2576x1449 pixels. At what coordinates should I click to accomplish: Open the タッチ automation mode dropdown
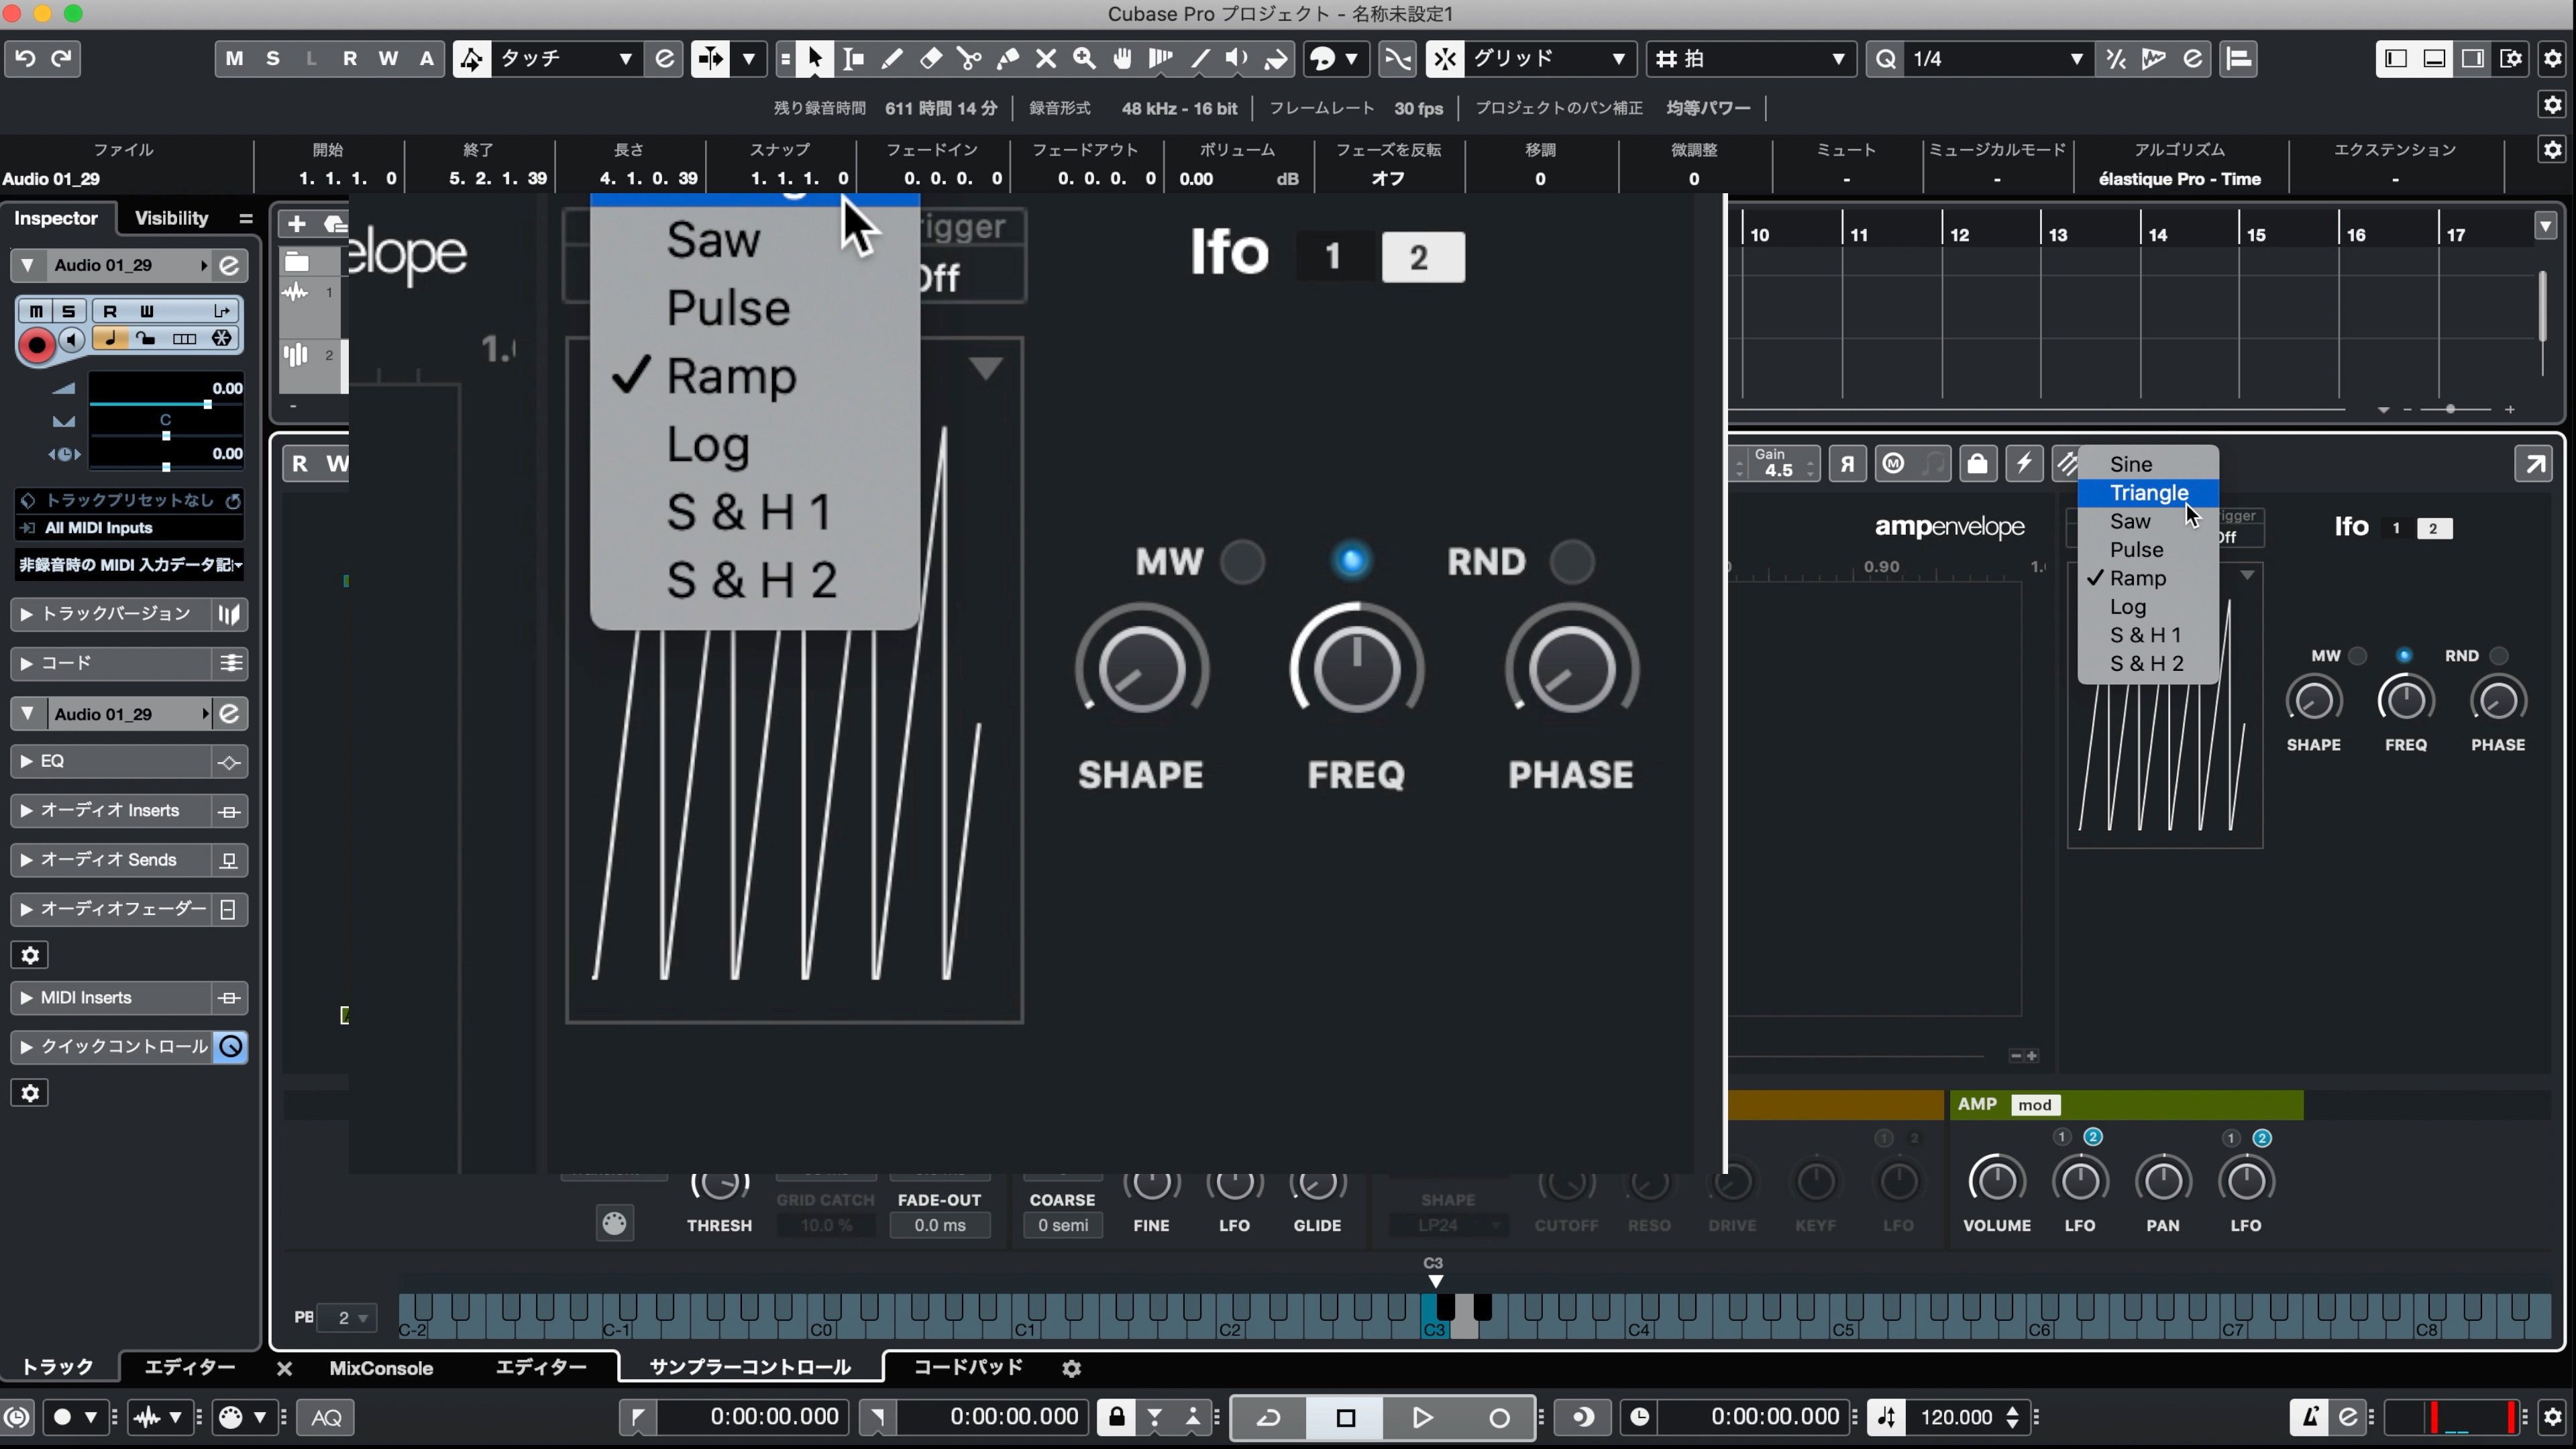(566, 59)
